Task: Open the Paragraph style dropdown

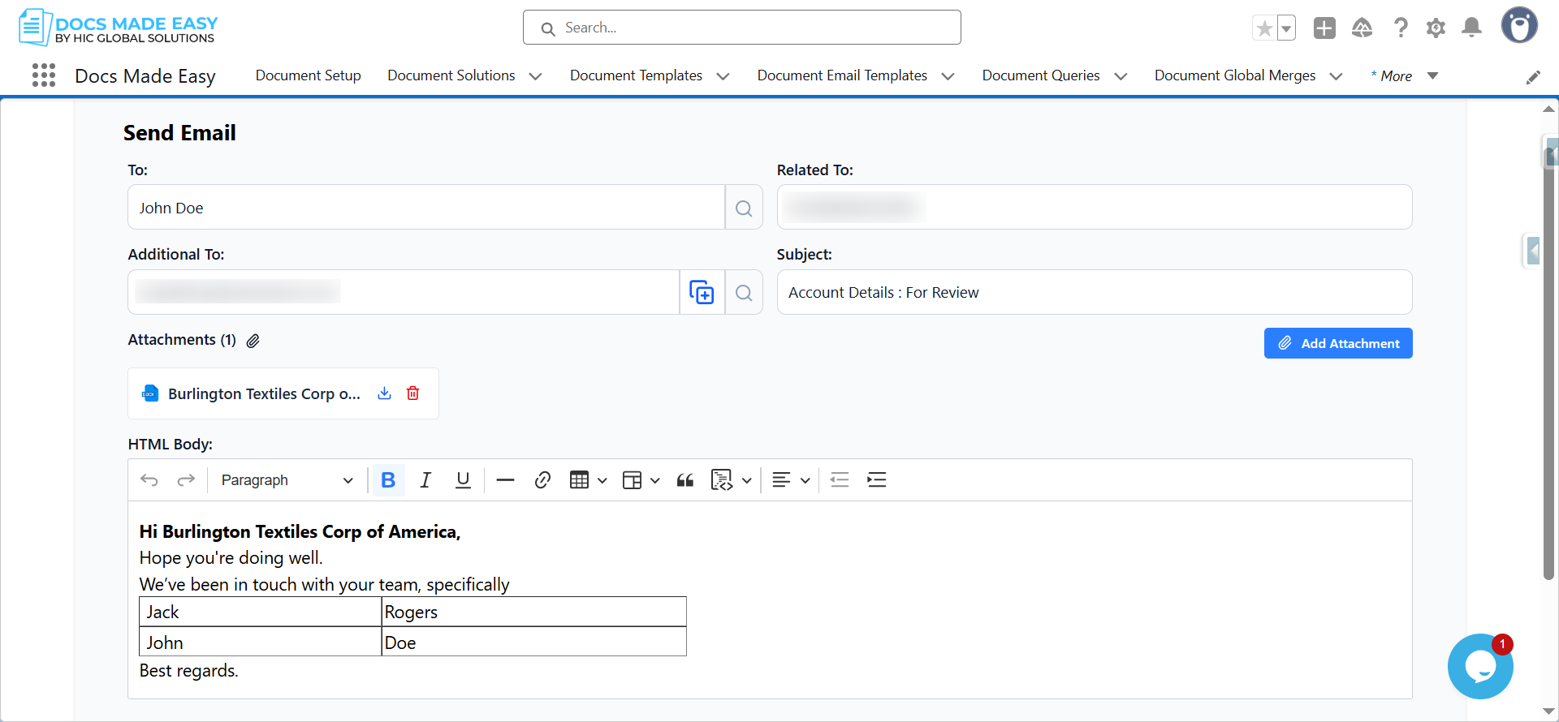Action: tap(287, 480)
